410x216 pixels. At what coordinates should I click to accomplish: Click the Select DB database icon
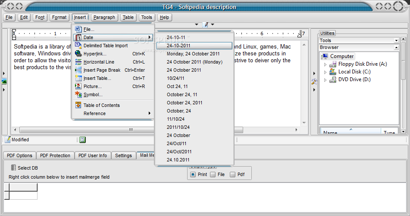tap(13, 167)
